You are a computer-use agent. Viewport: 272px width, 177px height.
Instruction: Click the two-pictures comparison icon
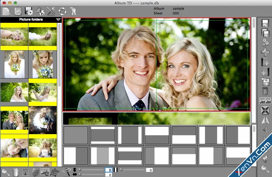coord(265,100)
